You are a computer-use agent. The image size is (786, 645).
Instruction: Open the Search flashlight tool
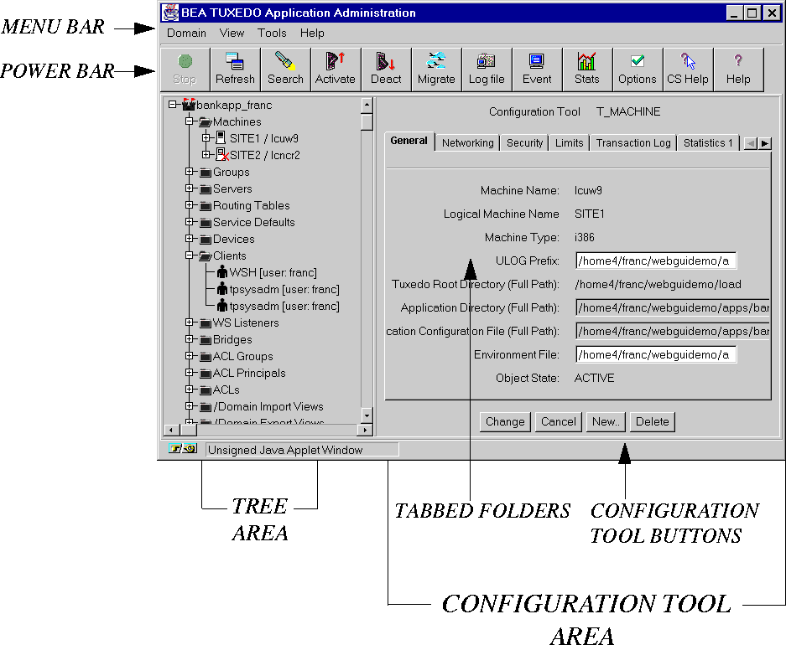coord(285,70)
